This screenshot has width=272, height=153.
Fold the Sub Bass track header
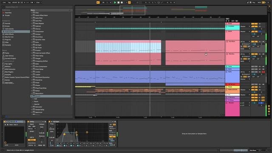pyautogui.click(x=227, y=42)
